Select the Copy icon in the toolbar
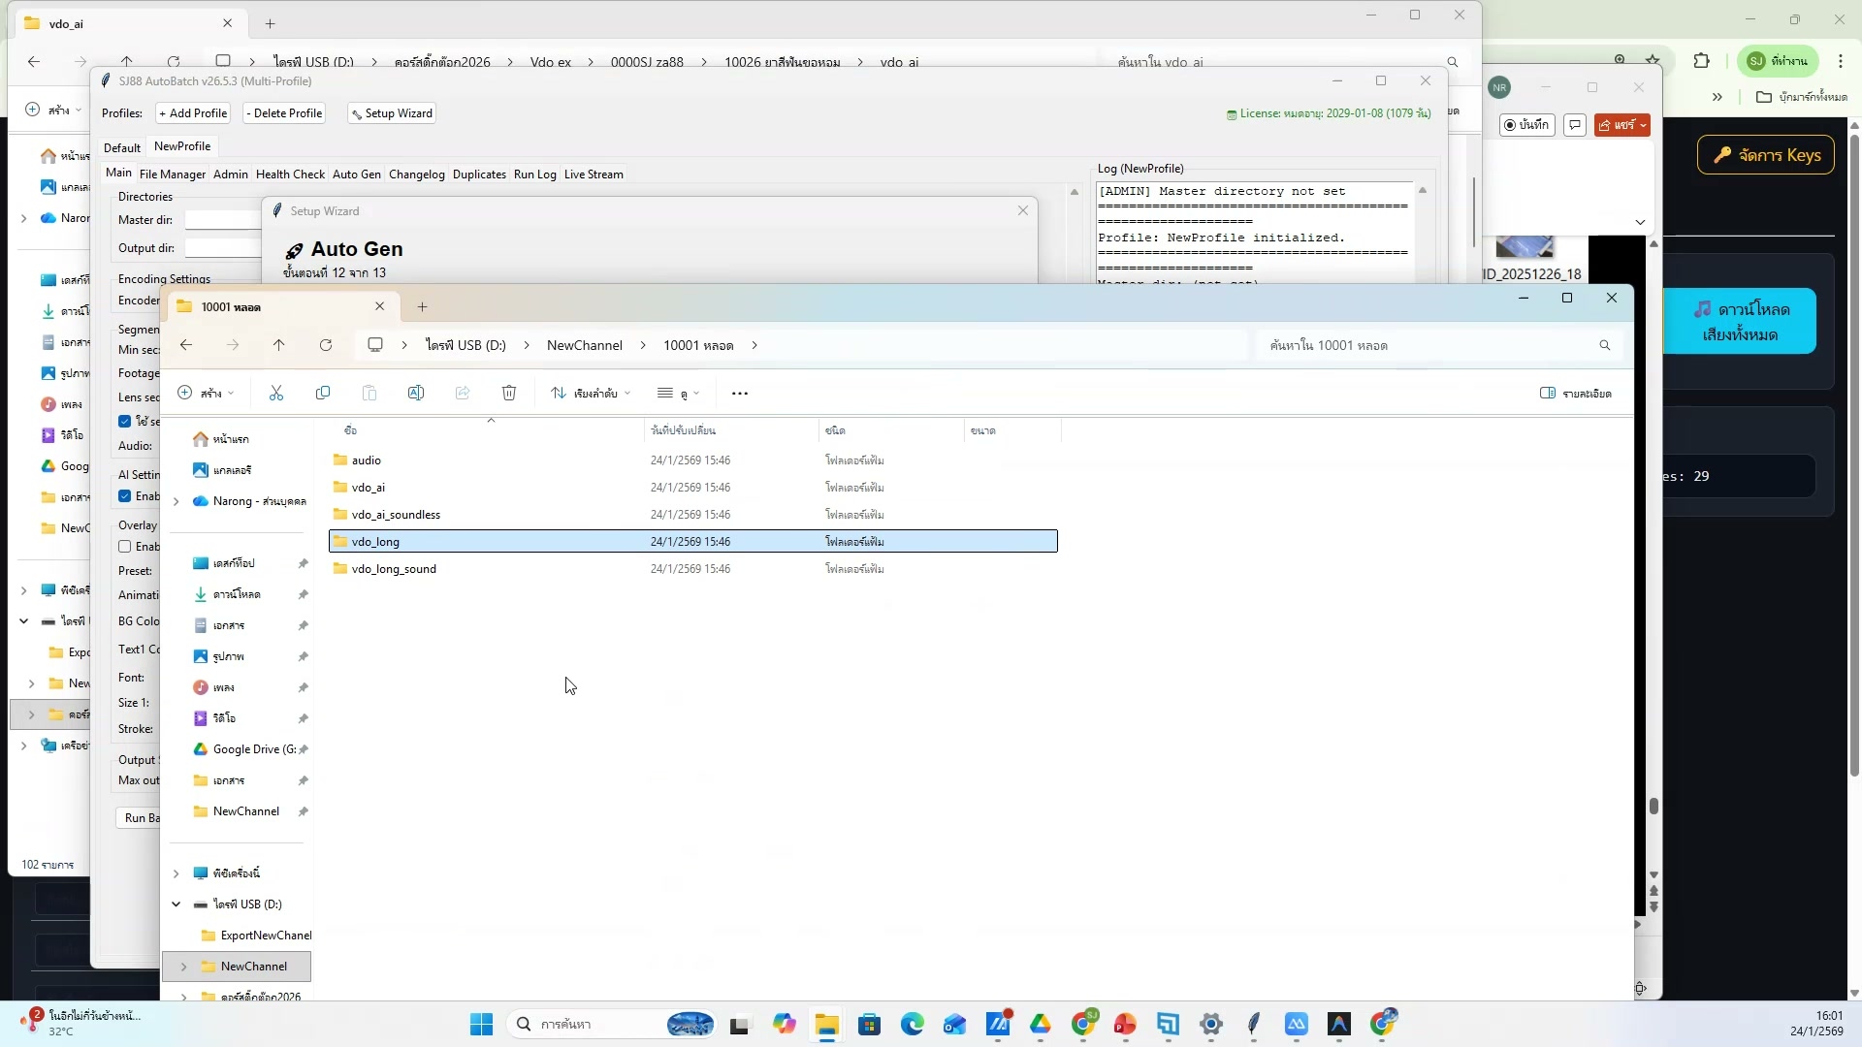1862x1047 pixels. coord(323,393)
